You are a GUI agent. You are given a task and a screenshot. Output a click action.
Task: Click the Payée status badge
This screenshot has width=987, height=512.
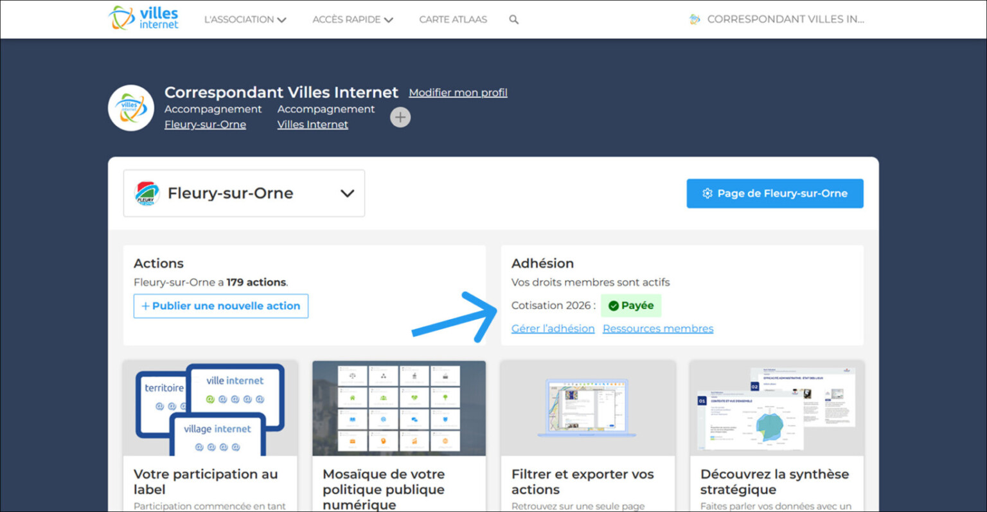631,306
